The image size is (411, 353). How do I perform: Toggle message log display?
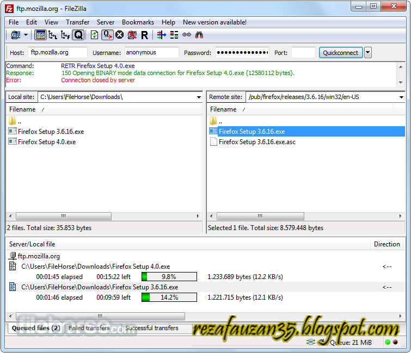[40, 35]
